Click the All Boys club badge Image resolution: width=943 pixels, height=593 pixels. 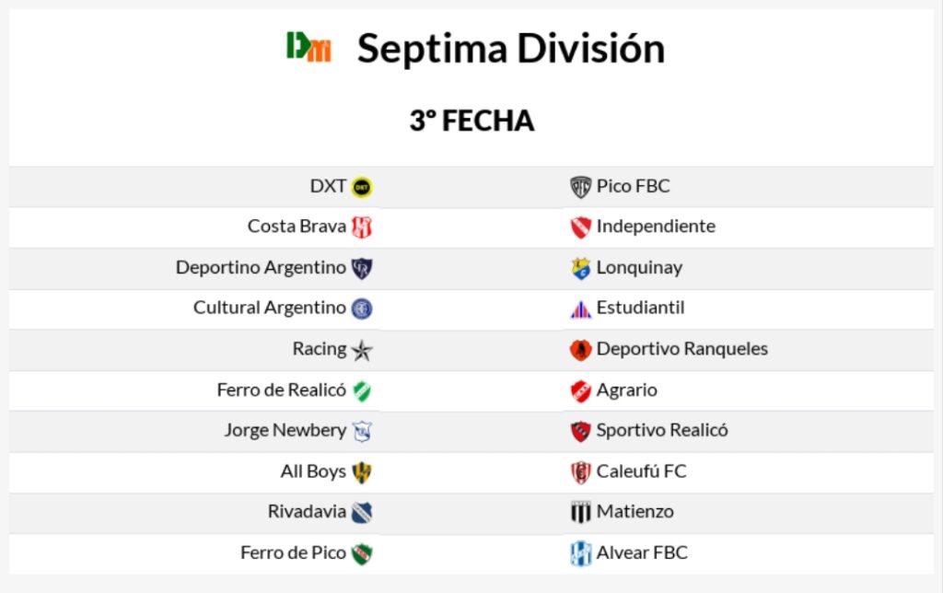coord(362,471)
